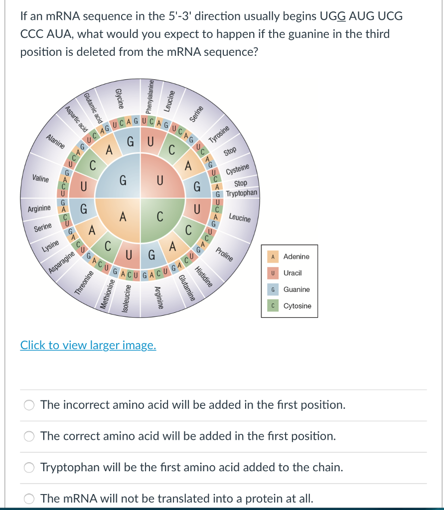Click the Cytosine legend square

coord(273,306)
